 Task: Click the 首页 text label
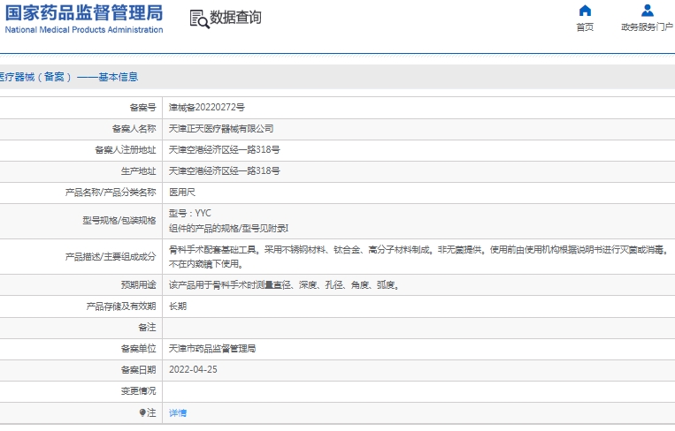[x=585, y=27]
